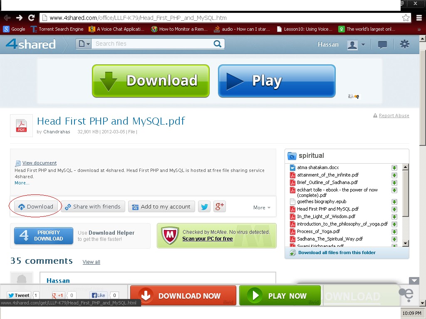Viewport: 426px width, 319px height.
Task: Click the red DOWNLOAD NOW ad button
Action: pos(183,295)
